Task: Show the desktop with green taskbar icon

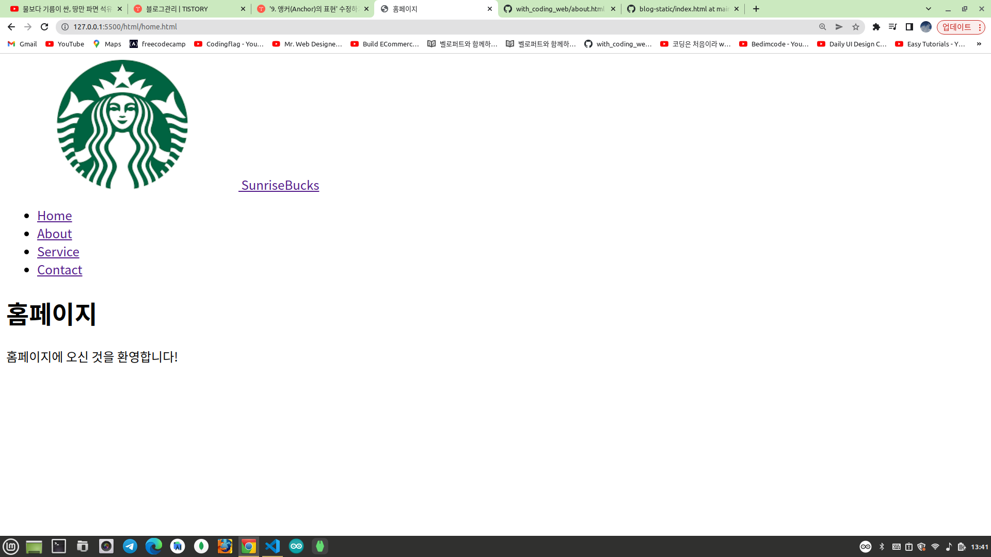Action: click(34, 546)
